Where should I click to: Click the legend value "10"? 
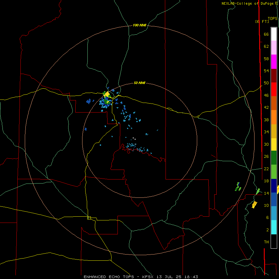click(266, 206)
